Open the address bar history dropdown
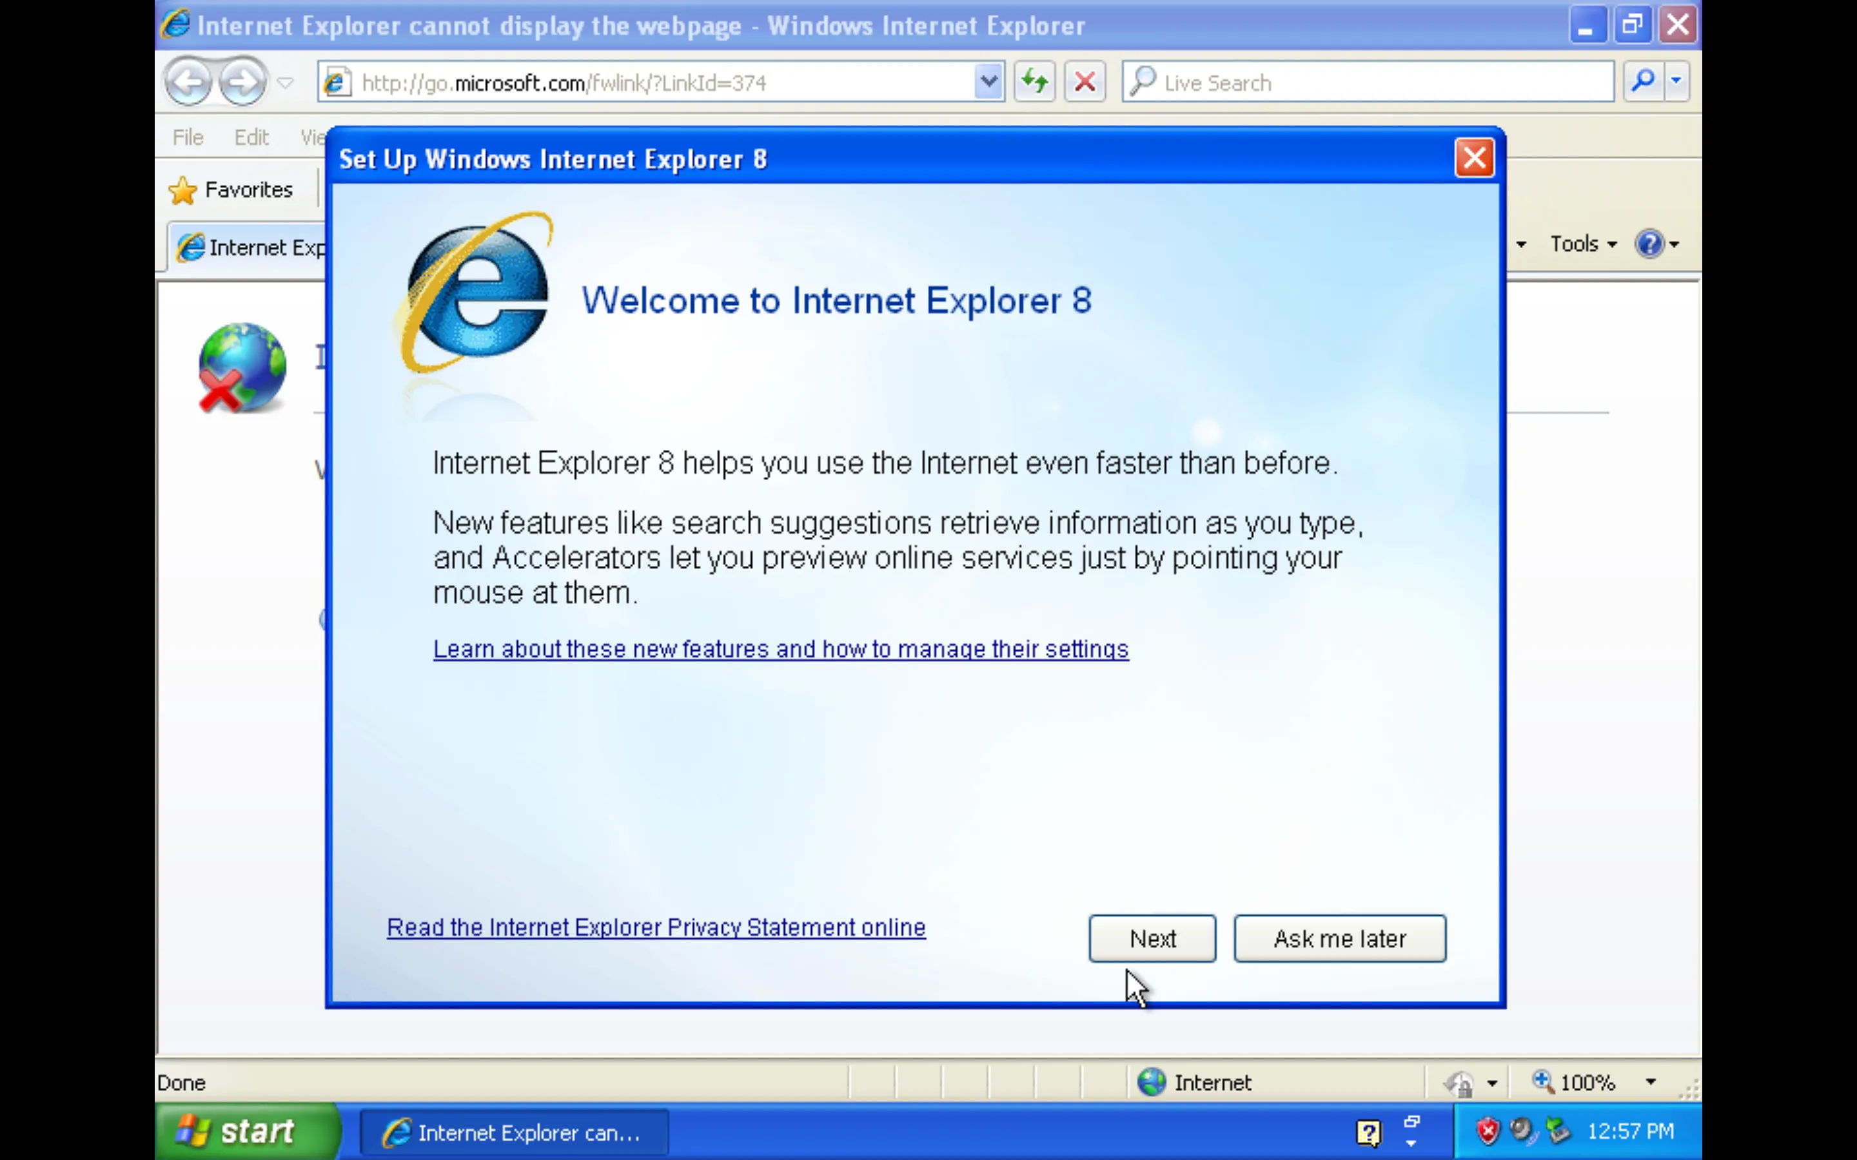Viewport: 1857px width, 1160px height. pos(989,81)
